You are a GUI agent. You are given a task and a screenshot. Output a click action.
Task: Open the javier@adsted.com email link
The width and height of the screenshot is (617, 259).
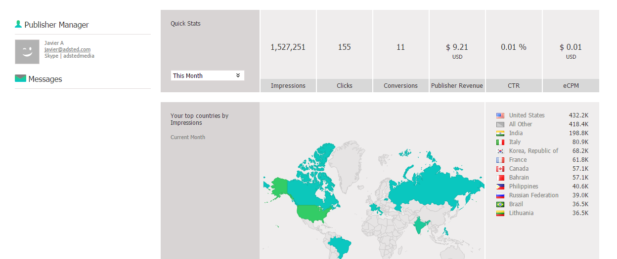tap(67, 49)
